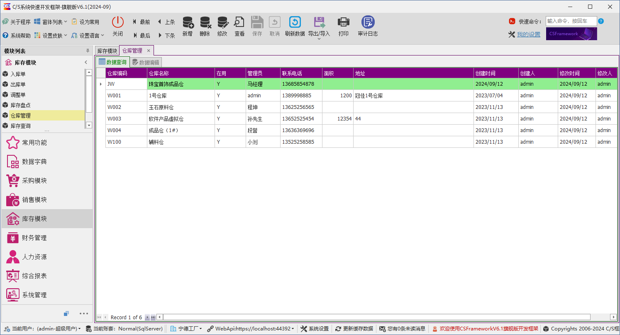Open the 设置皮肤 dropdown
620x335 pixels.
point(51,36)
